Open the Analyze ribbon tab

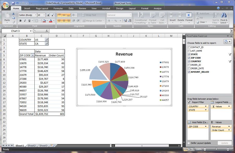click(x=158, y=9)
